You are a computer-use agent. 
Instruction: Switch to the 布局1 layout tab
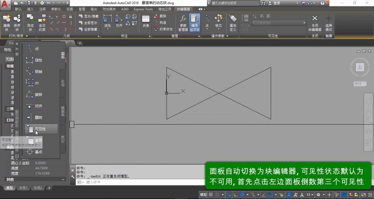23,188
